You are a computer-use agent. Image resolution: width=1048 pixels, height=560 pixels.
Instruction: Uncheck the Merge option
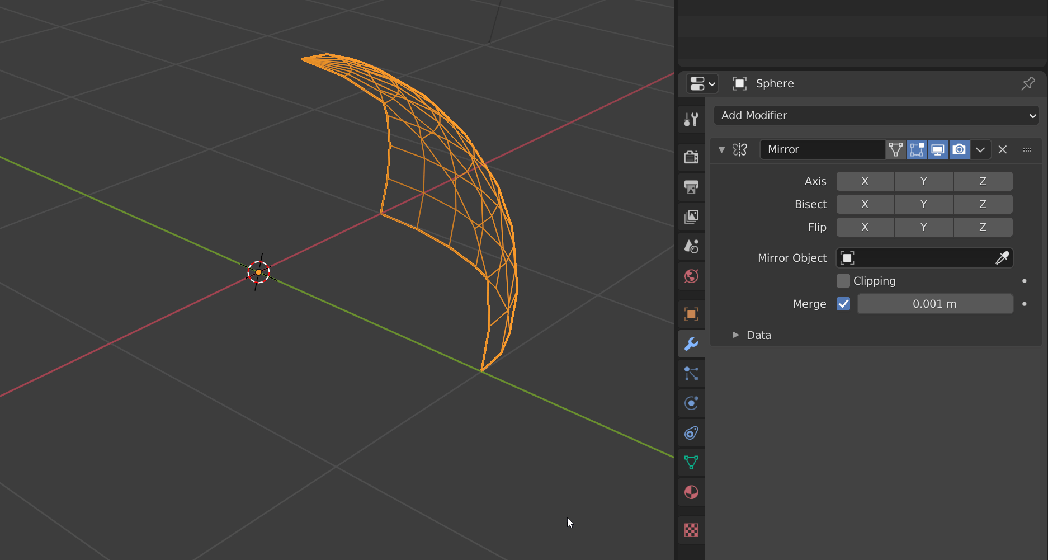(843, 304)
